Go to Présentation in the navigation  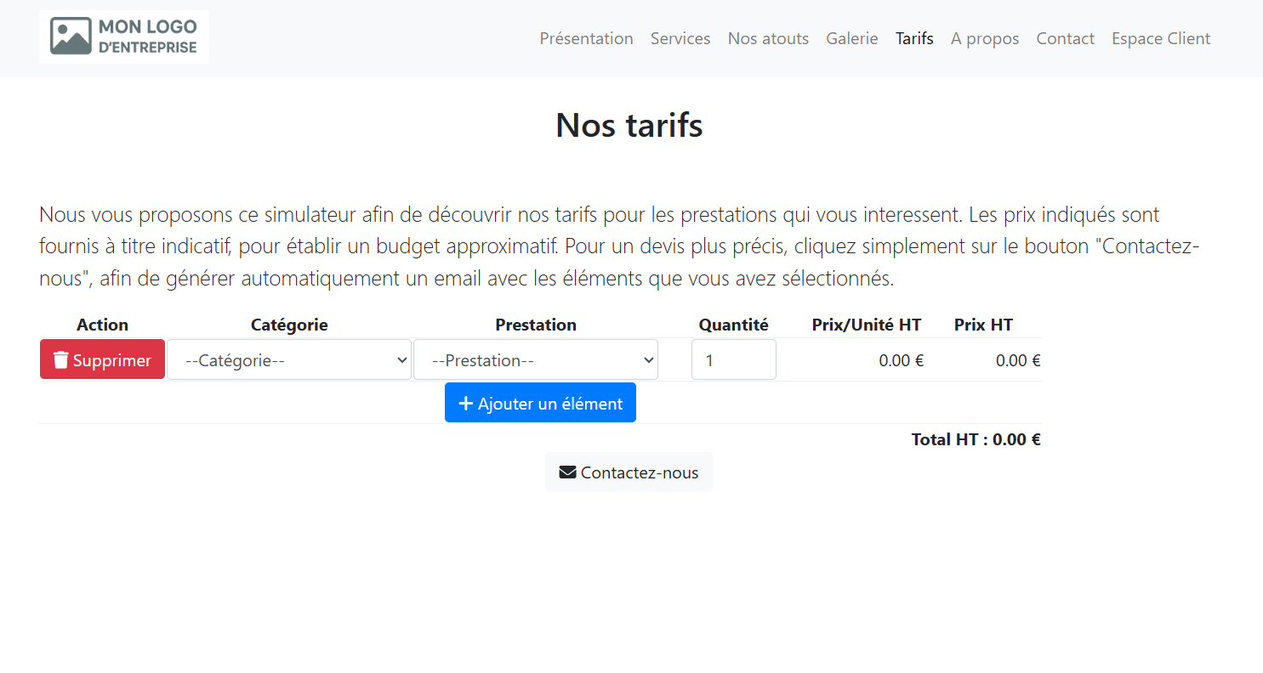tap(586, 38)
